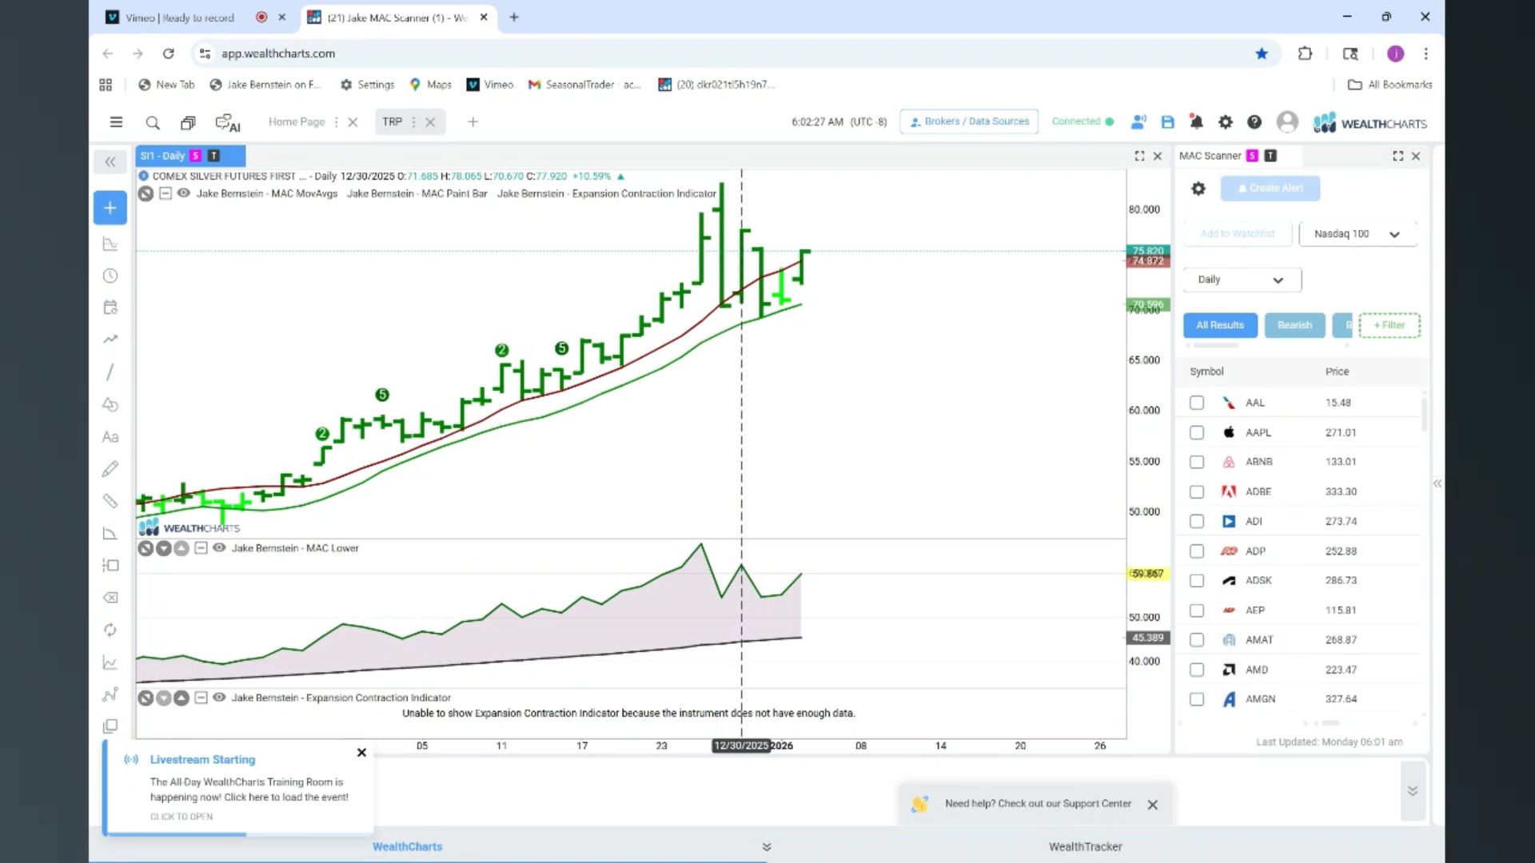The image size is (1535, 863).
Task: Click the blue save disk icon
Action: pyautogui.click(x=1168, y=122)
